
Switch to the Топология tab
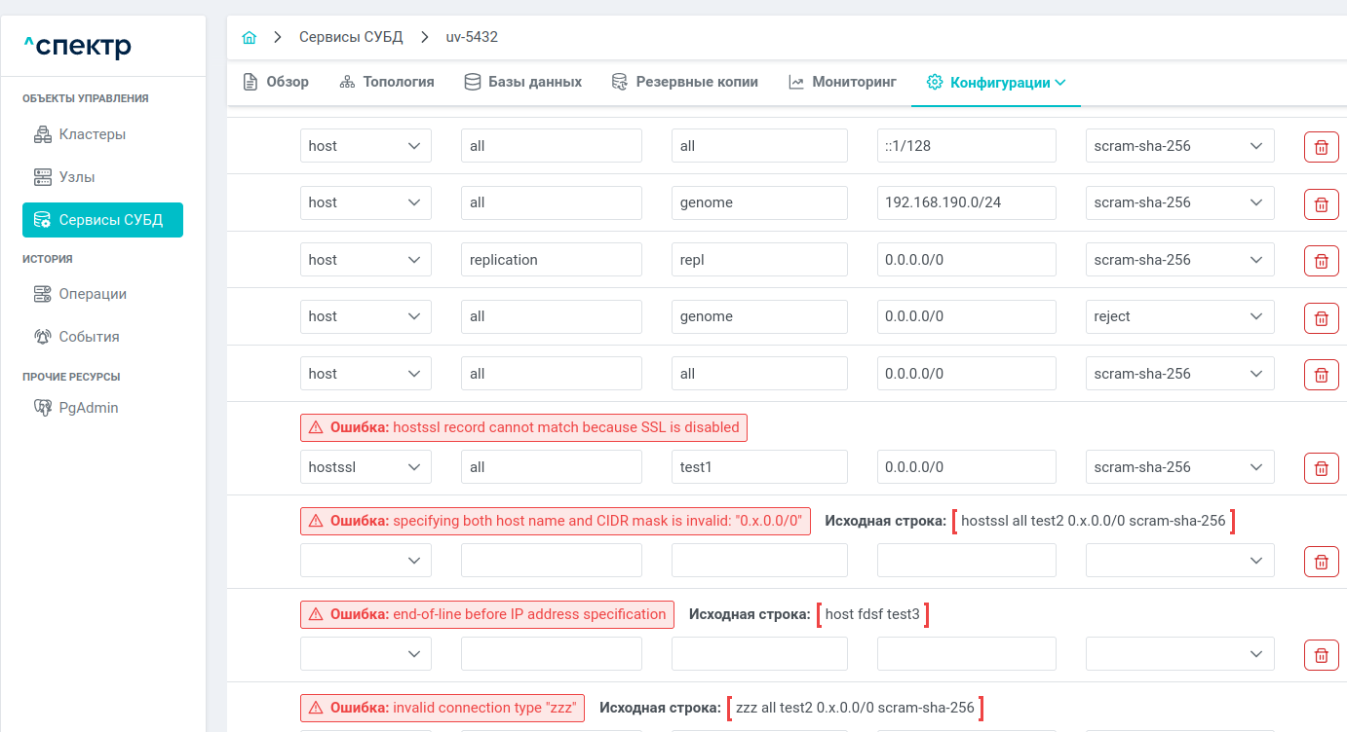click(387, 82)
